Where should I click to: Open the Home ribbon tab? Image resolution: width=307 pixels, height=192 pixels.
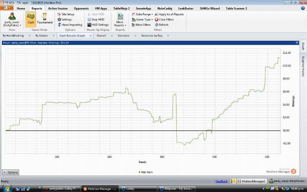(x=21, y=8)
